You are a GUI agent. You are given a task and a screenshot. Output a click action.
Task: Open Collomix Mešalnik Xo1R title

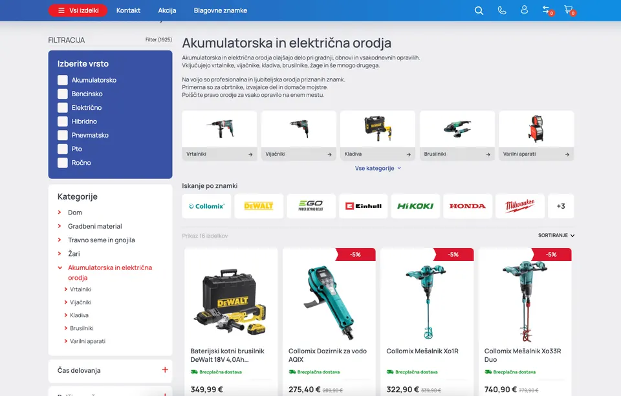tap(422, 351)
